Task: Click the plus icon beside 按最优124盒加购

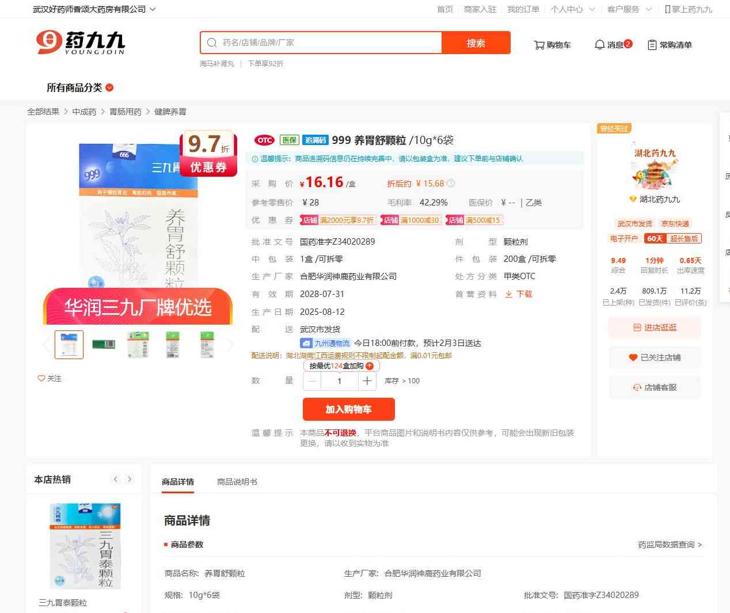Action: tap(370, 366)
